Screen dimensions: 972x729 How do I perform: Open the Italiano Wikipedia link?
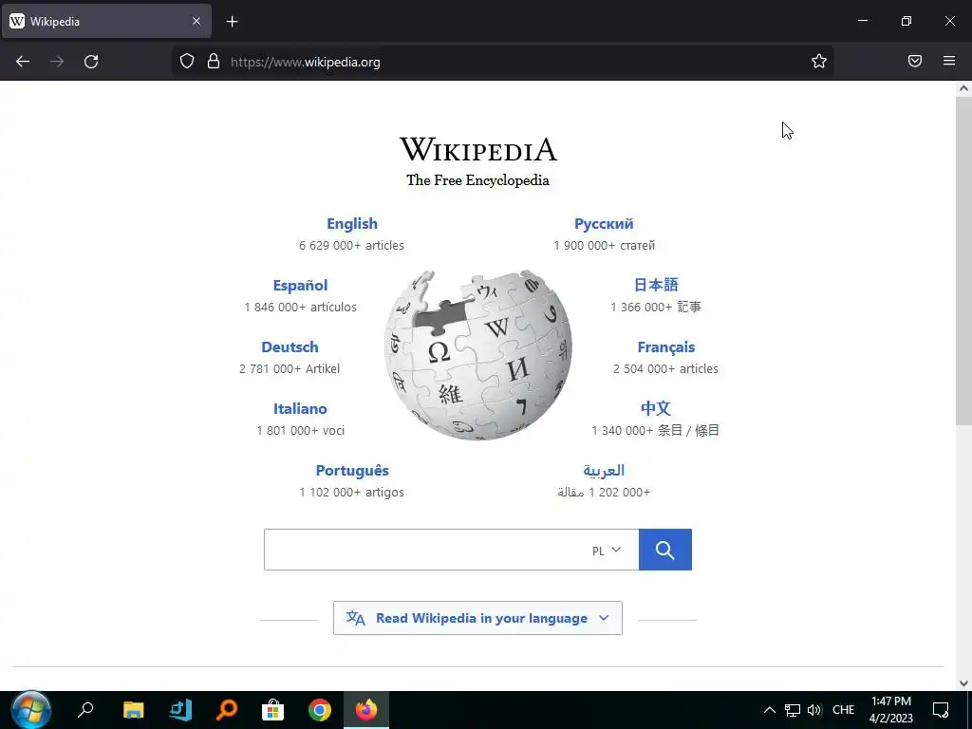tap(300, 408)
